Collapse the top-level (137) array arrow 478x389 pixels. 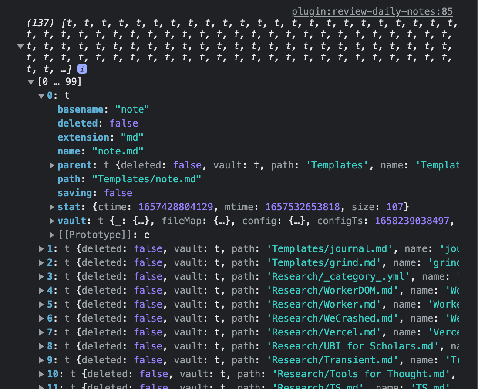pyautogui.click(x=20, y=46)
